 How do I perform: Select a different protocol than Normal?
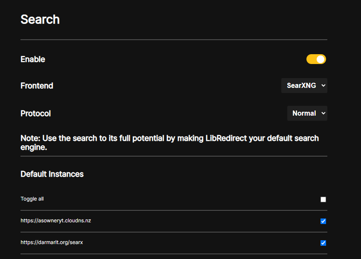(x=307, y=113)
